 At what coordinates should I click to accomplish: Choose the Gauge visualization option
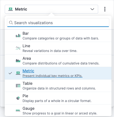[x=58, y=110]
